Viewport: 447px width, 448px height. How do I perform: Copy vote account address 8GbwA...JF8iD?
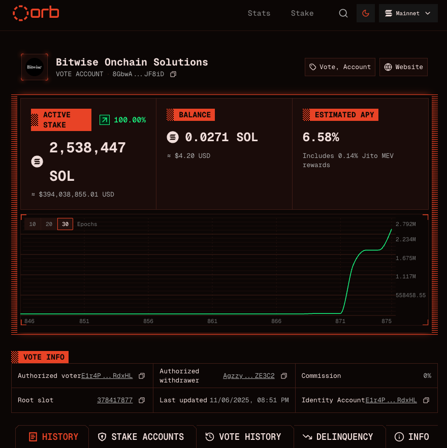point(173,74)
